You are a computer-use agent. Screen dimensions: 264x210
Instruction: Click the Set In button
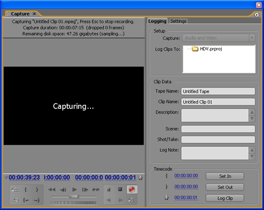pyautogui.click(x=225, y=176)
